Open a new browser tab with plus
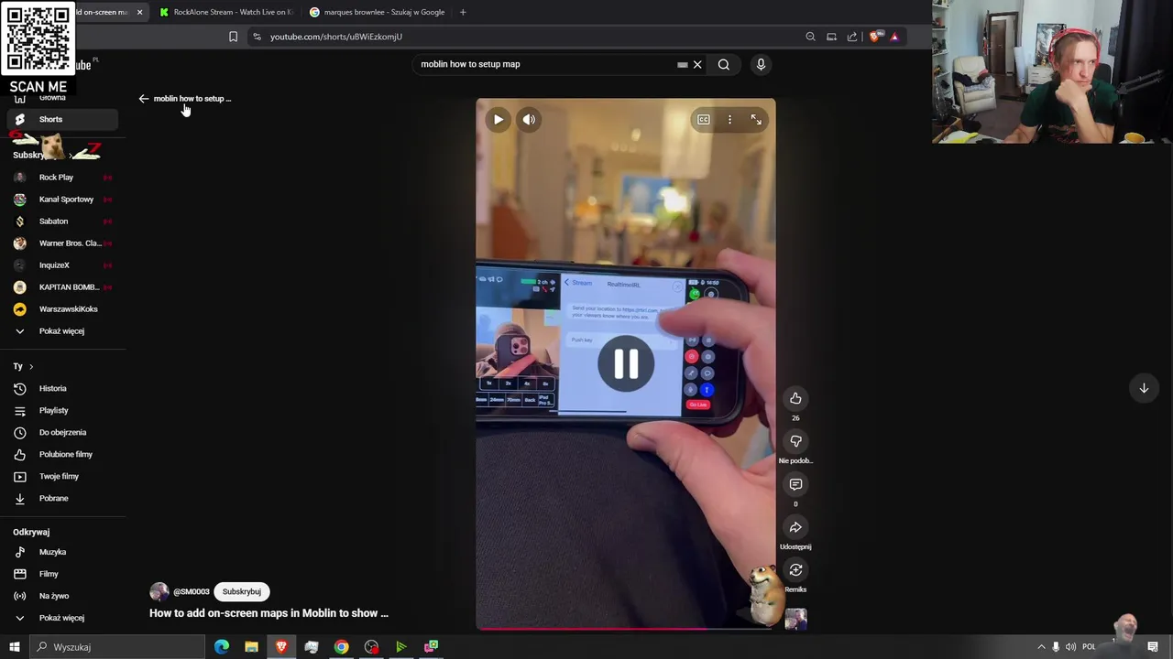Viewport: 1173px width, 659px height. click(x=463, y=12)
